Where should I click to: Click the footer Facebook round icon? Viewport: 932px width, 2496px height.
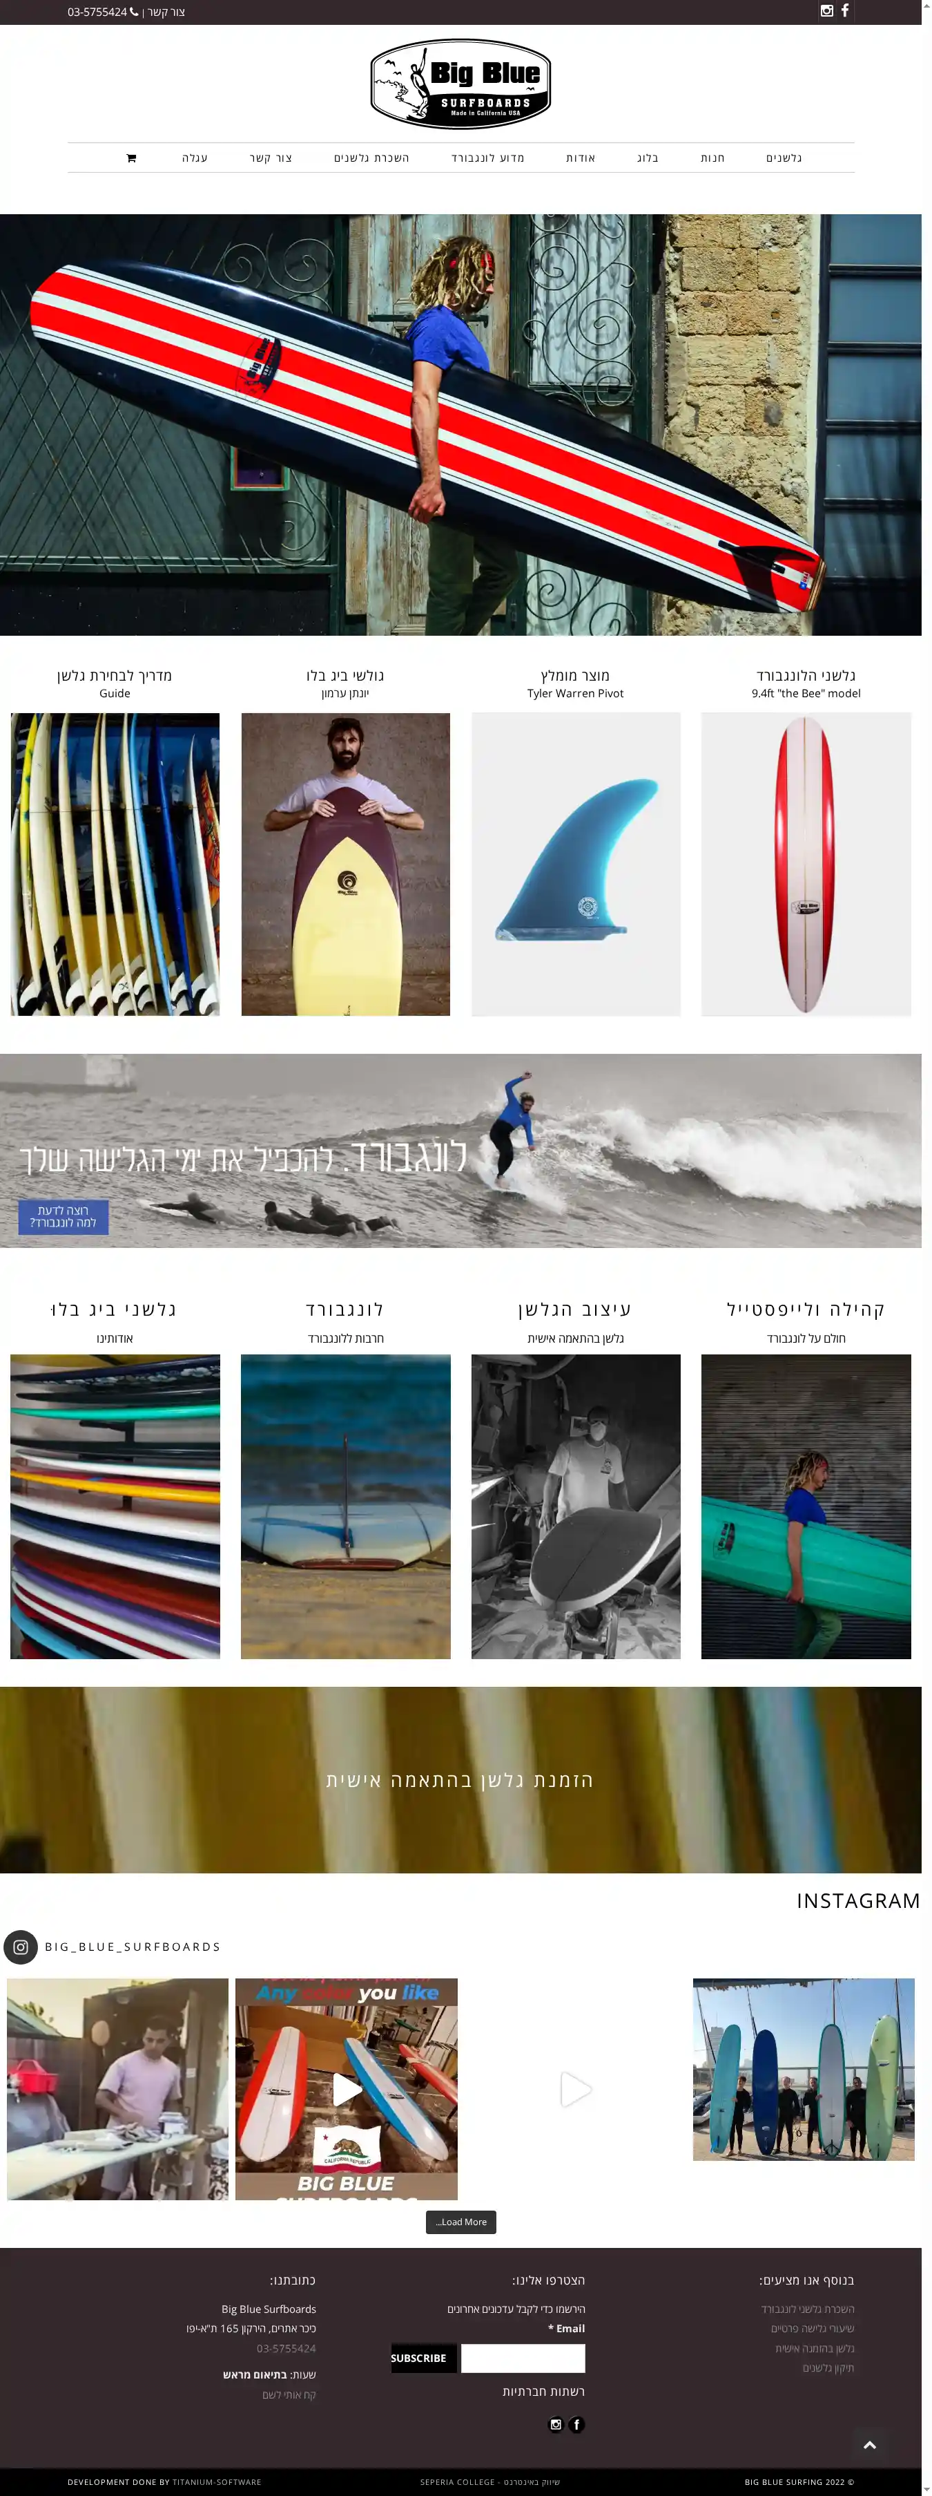(577, 2424)
